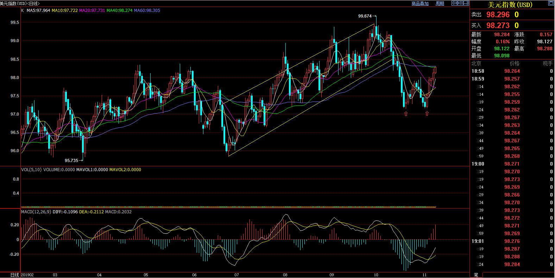Click the 卖出 price 98.296
The width and height of the screenshot is (555, 278).
click(x=498, y=15)
